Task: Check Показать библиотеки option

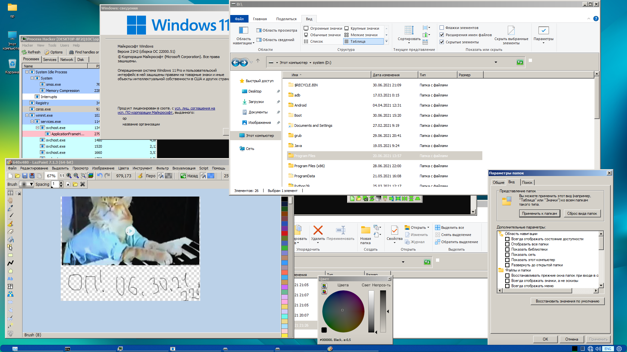Action: point(507,250)
